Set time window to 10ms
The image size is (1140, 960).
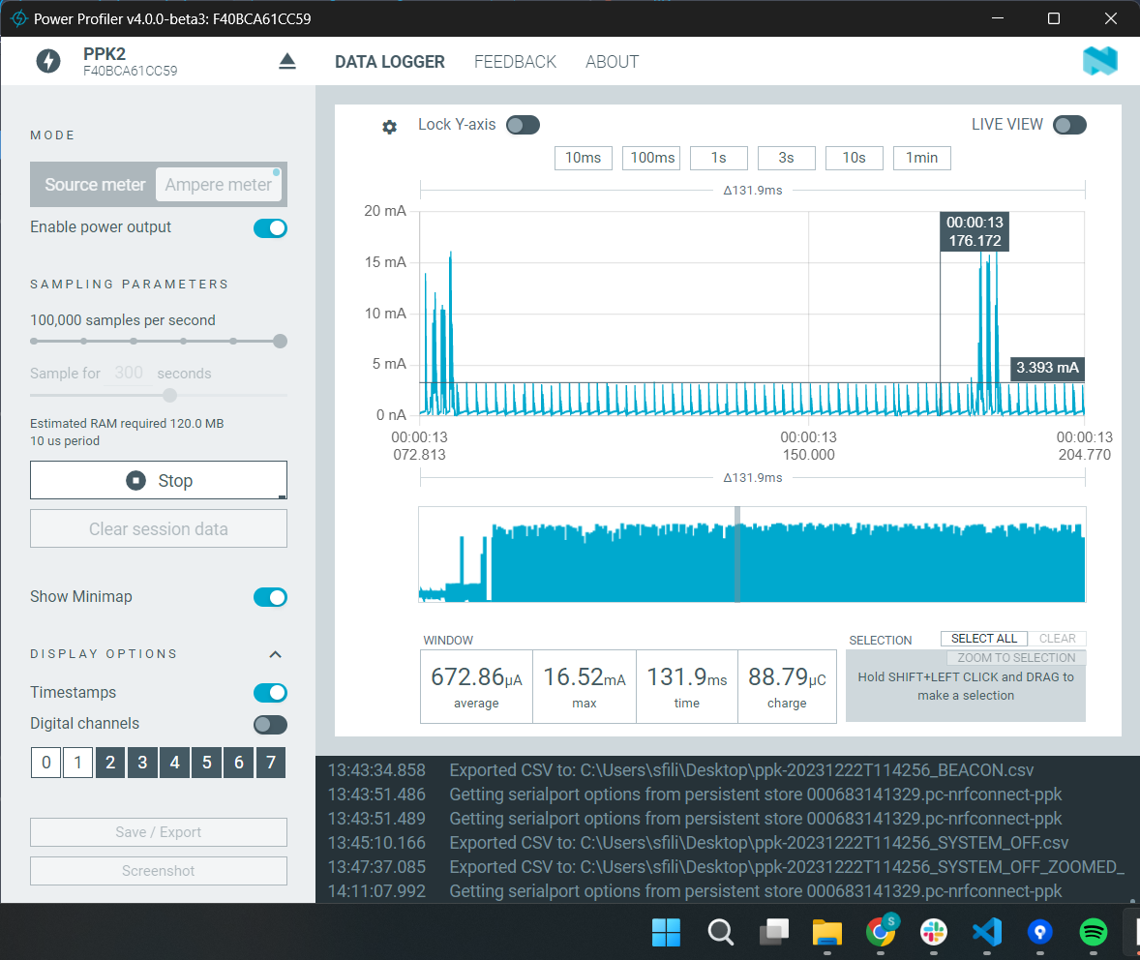(x=584, y=158)
